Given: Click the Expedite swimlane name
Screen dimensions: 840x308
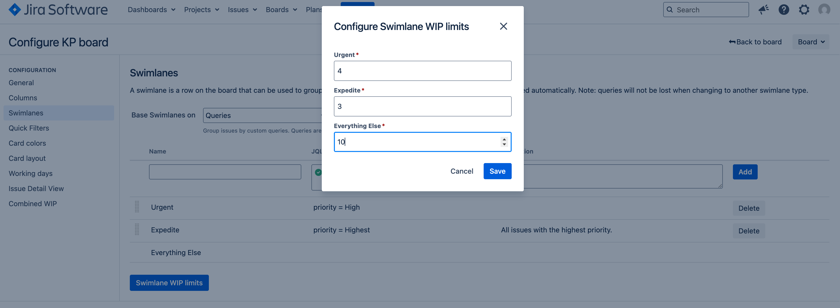Looking at the screenshot, I should (x=165, y=230).
